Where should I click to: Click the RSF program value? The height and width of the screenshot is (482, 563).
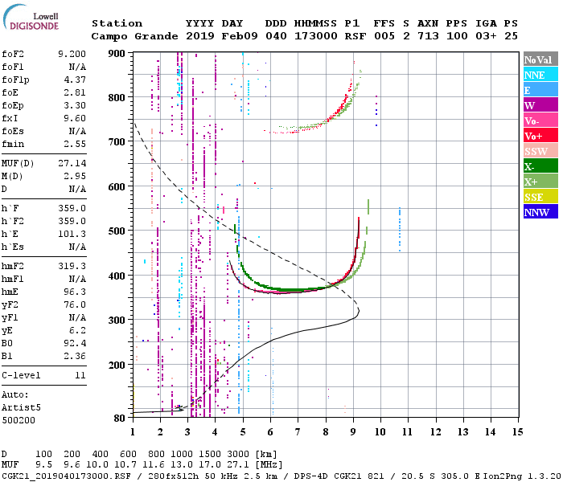point(355,36)
